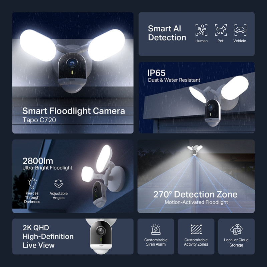Click the lightbulb Pierces Through Darkness icon
Viewport: 267px width, 267px height.
32,184
